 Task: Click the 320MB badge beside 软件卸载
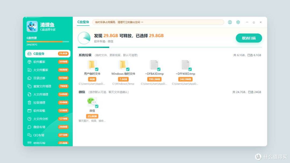pos(63,110)
